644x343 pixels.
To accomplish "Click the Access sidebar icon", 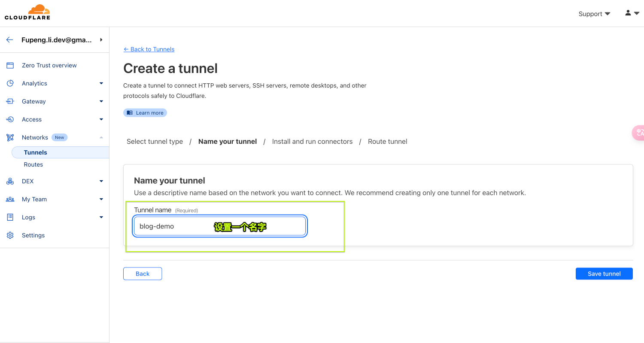I will tap(10, 119).
